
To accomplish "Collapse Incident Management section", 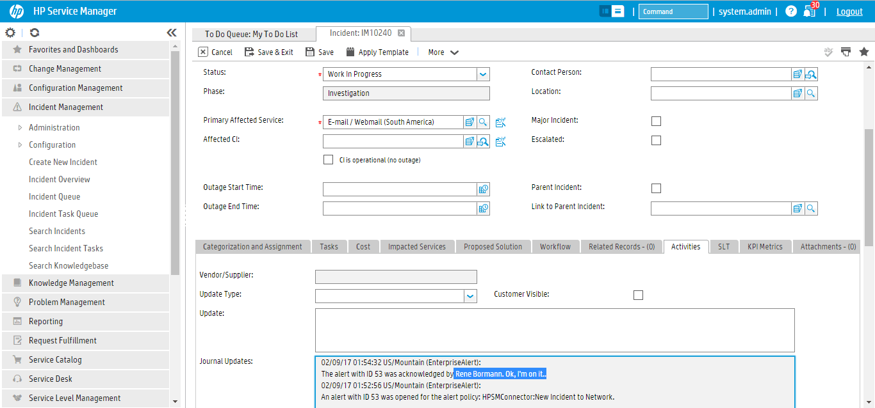I will point(85,107).
